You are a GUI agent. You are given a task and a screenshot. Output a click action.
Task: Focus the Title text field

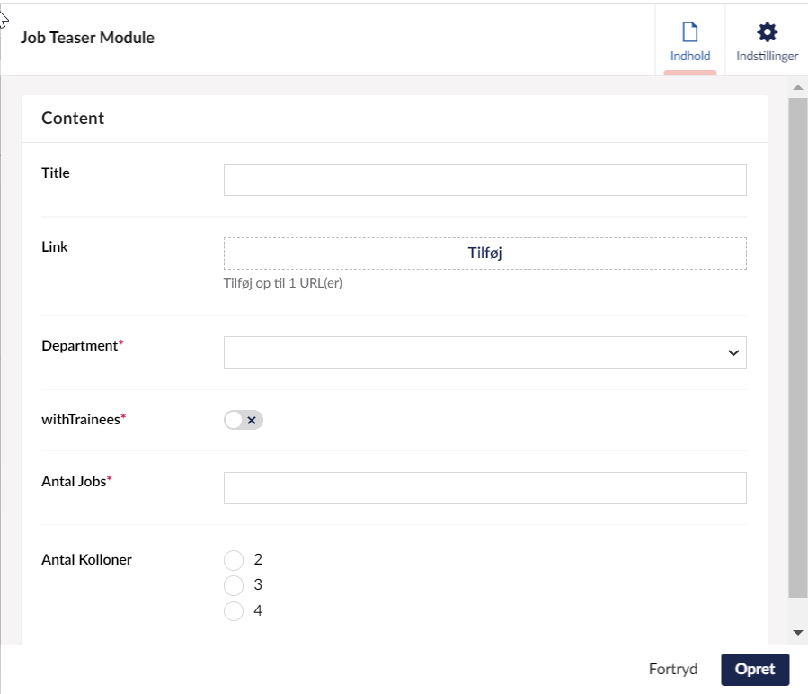(x=484, y=180)
